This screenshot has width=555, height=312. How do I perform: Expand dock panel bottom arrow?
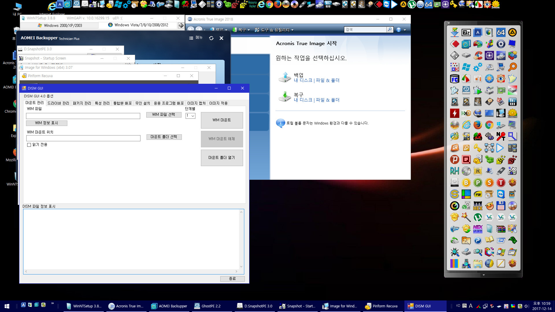click(x=484, y=275)
